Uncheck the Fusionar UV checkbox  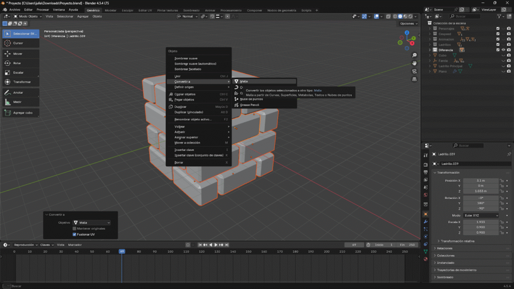pyautogui.click(x=75, y=234)
